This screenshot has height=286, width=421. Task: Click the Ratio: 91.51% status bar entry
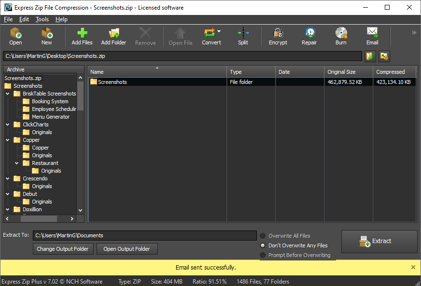[x=210, y=282]
